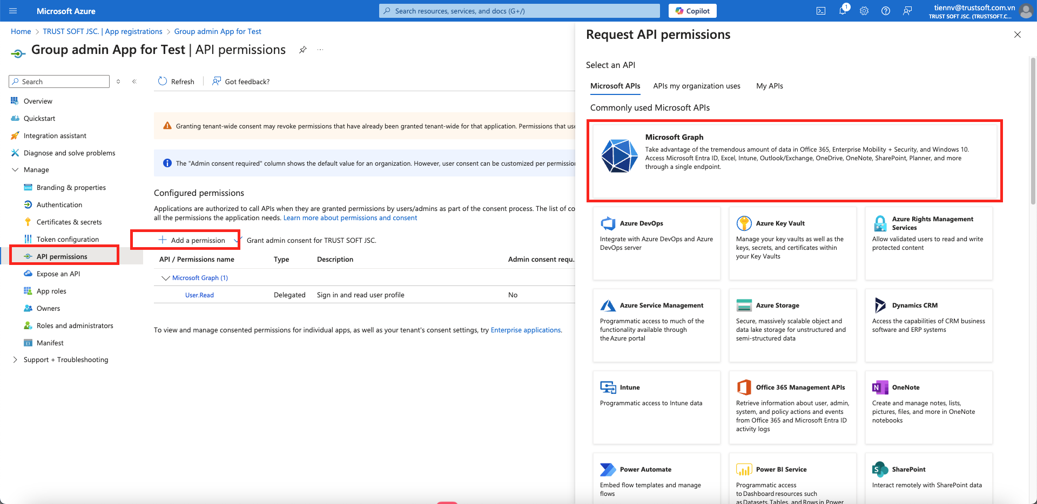Open Diagnose and solve problems

click(x=69, y=153)
